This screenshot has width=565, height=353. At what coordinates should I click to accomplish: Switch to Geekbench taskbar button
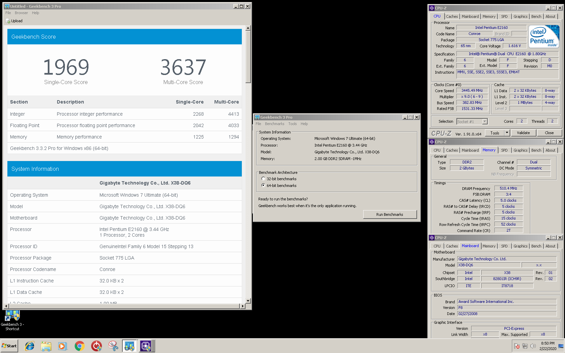click(129, 346)
